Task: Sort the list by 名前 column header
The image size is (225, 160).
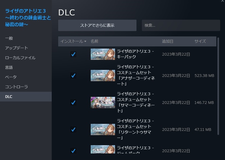Action: click(x=94, y=41)
